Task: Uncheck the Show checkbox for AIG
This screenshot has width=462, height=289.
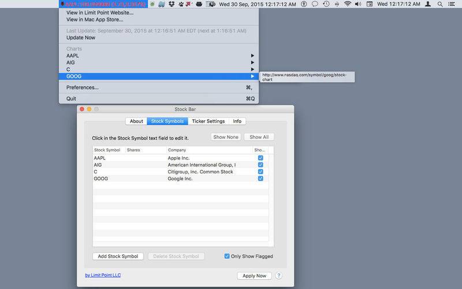Action: (x=260, y=165)
